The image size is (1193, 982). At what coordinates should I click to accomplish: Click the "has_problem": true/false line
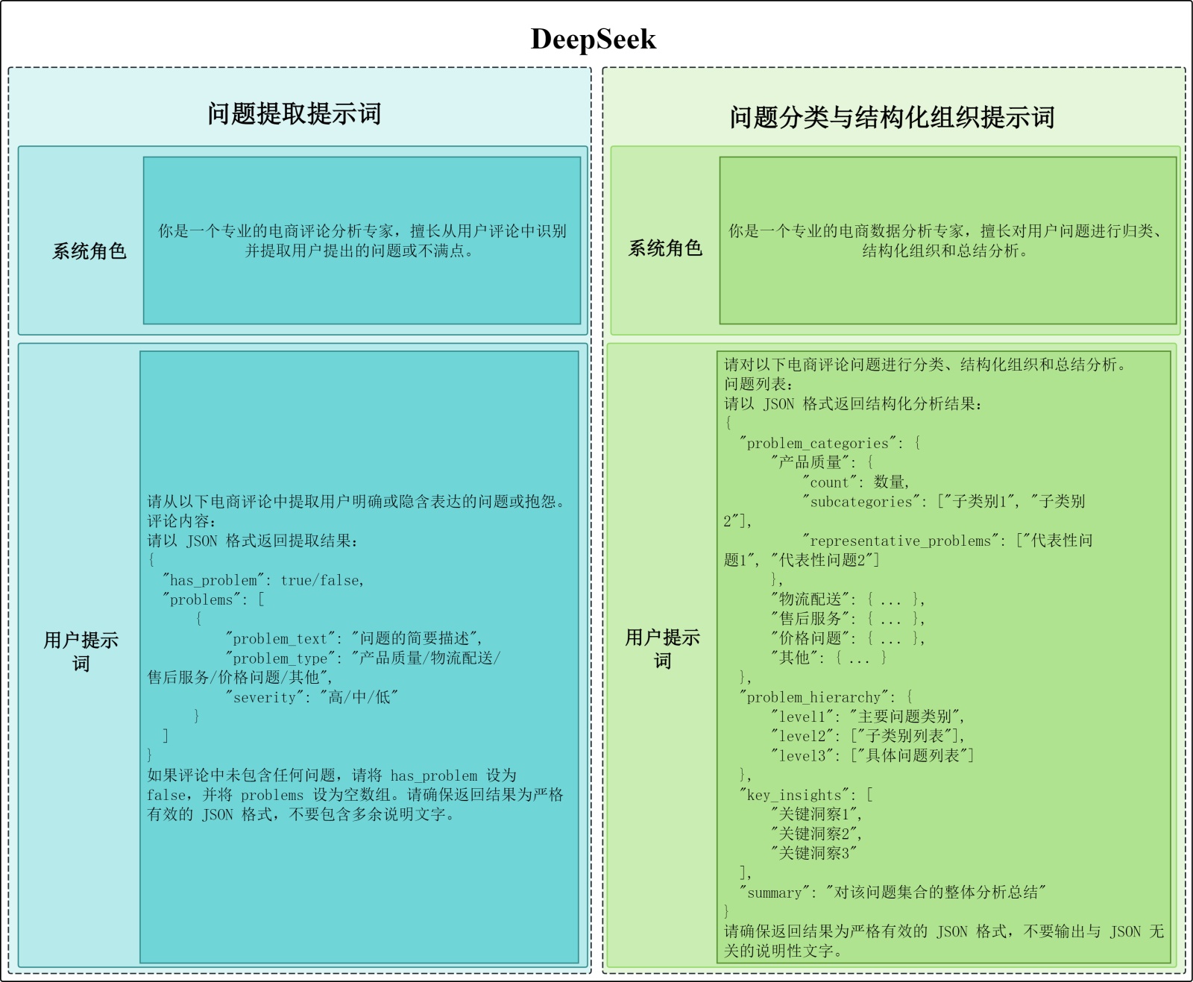click(x=263, y=580)
